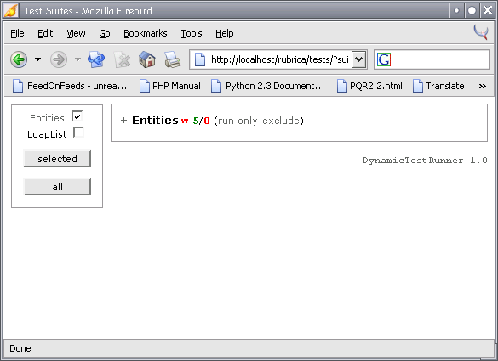Go back with the green Back arrow

(x=19, y=59)
